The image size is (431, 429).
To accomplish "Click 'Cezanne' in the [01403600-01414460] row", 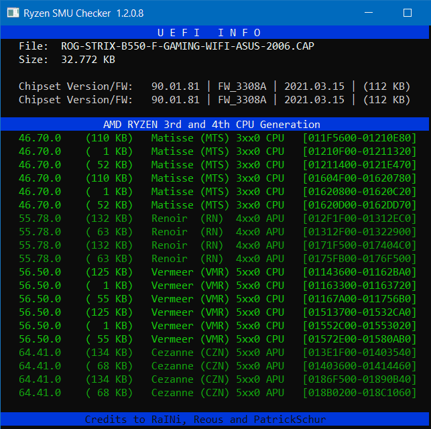I will pos(172,366).
